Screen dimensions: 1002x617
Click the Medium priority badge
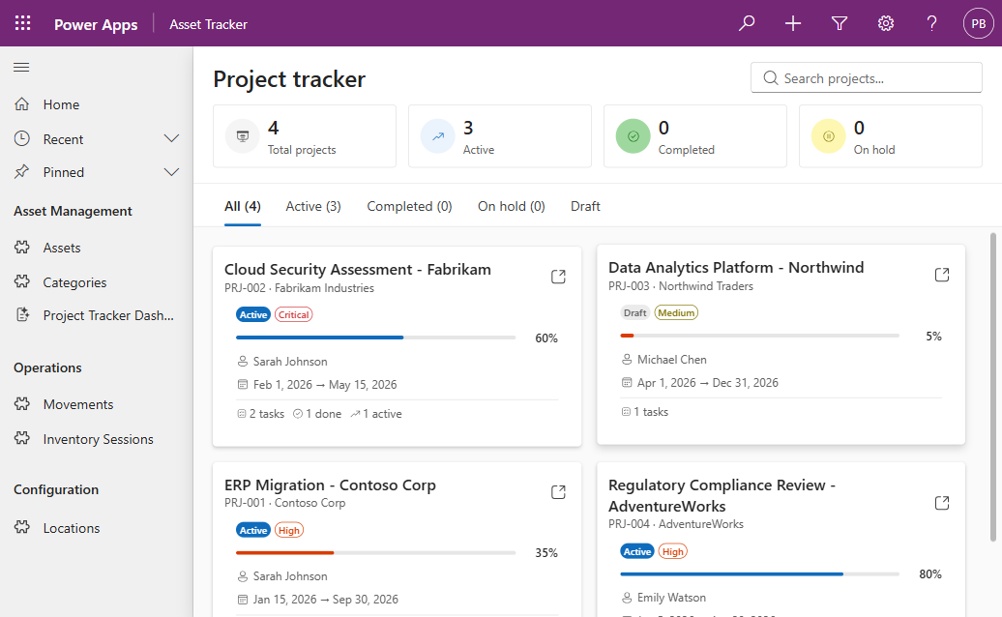pos(676,313)
